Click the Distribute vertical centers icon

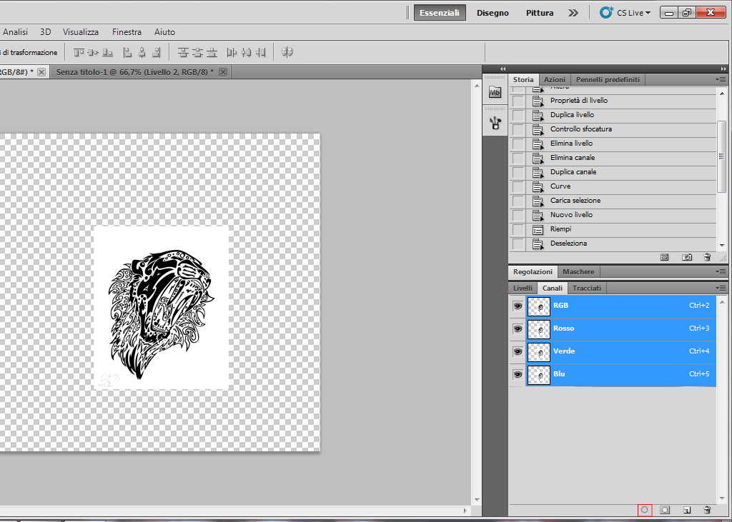[198, 52]
